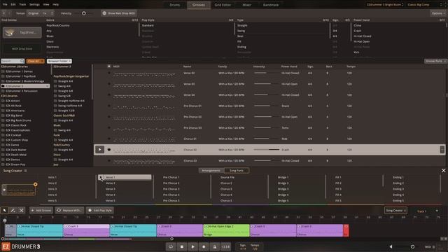Open the Groove Parts dropdown
The image size is (448, 252).
[x=435, y=61]
